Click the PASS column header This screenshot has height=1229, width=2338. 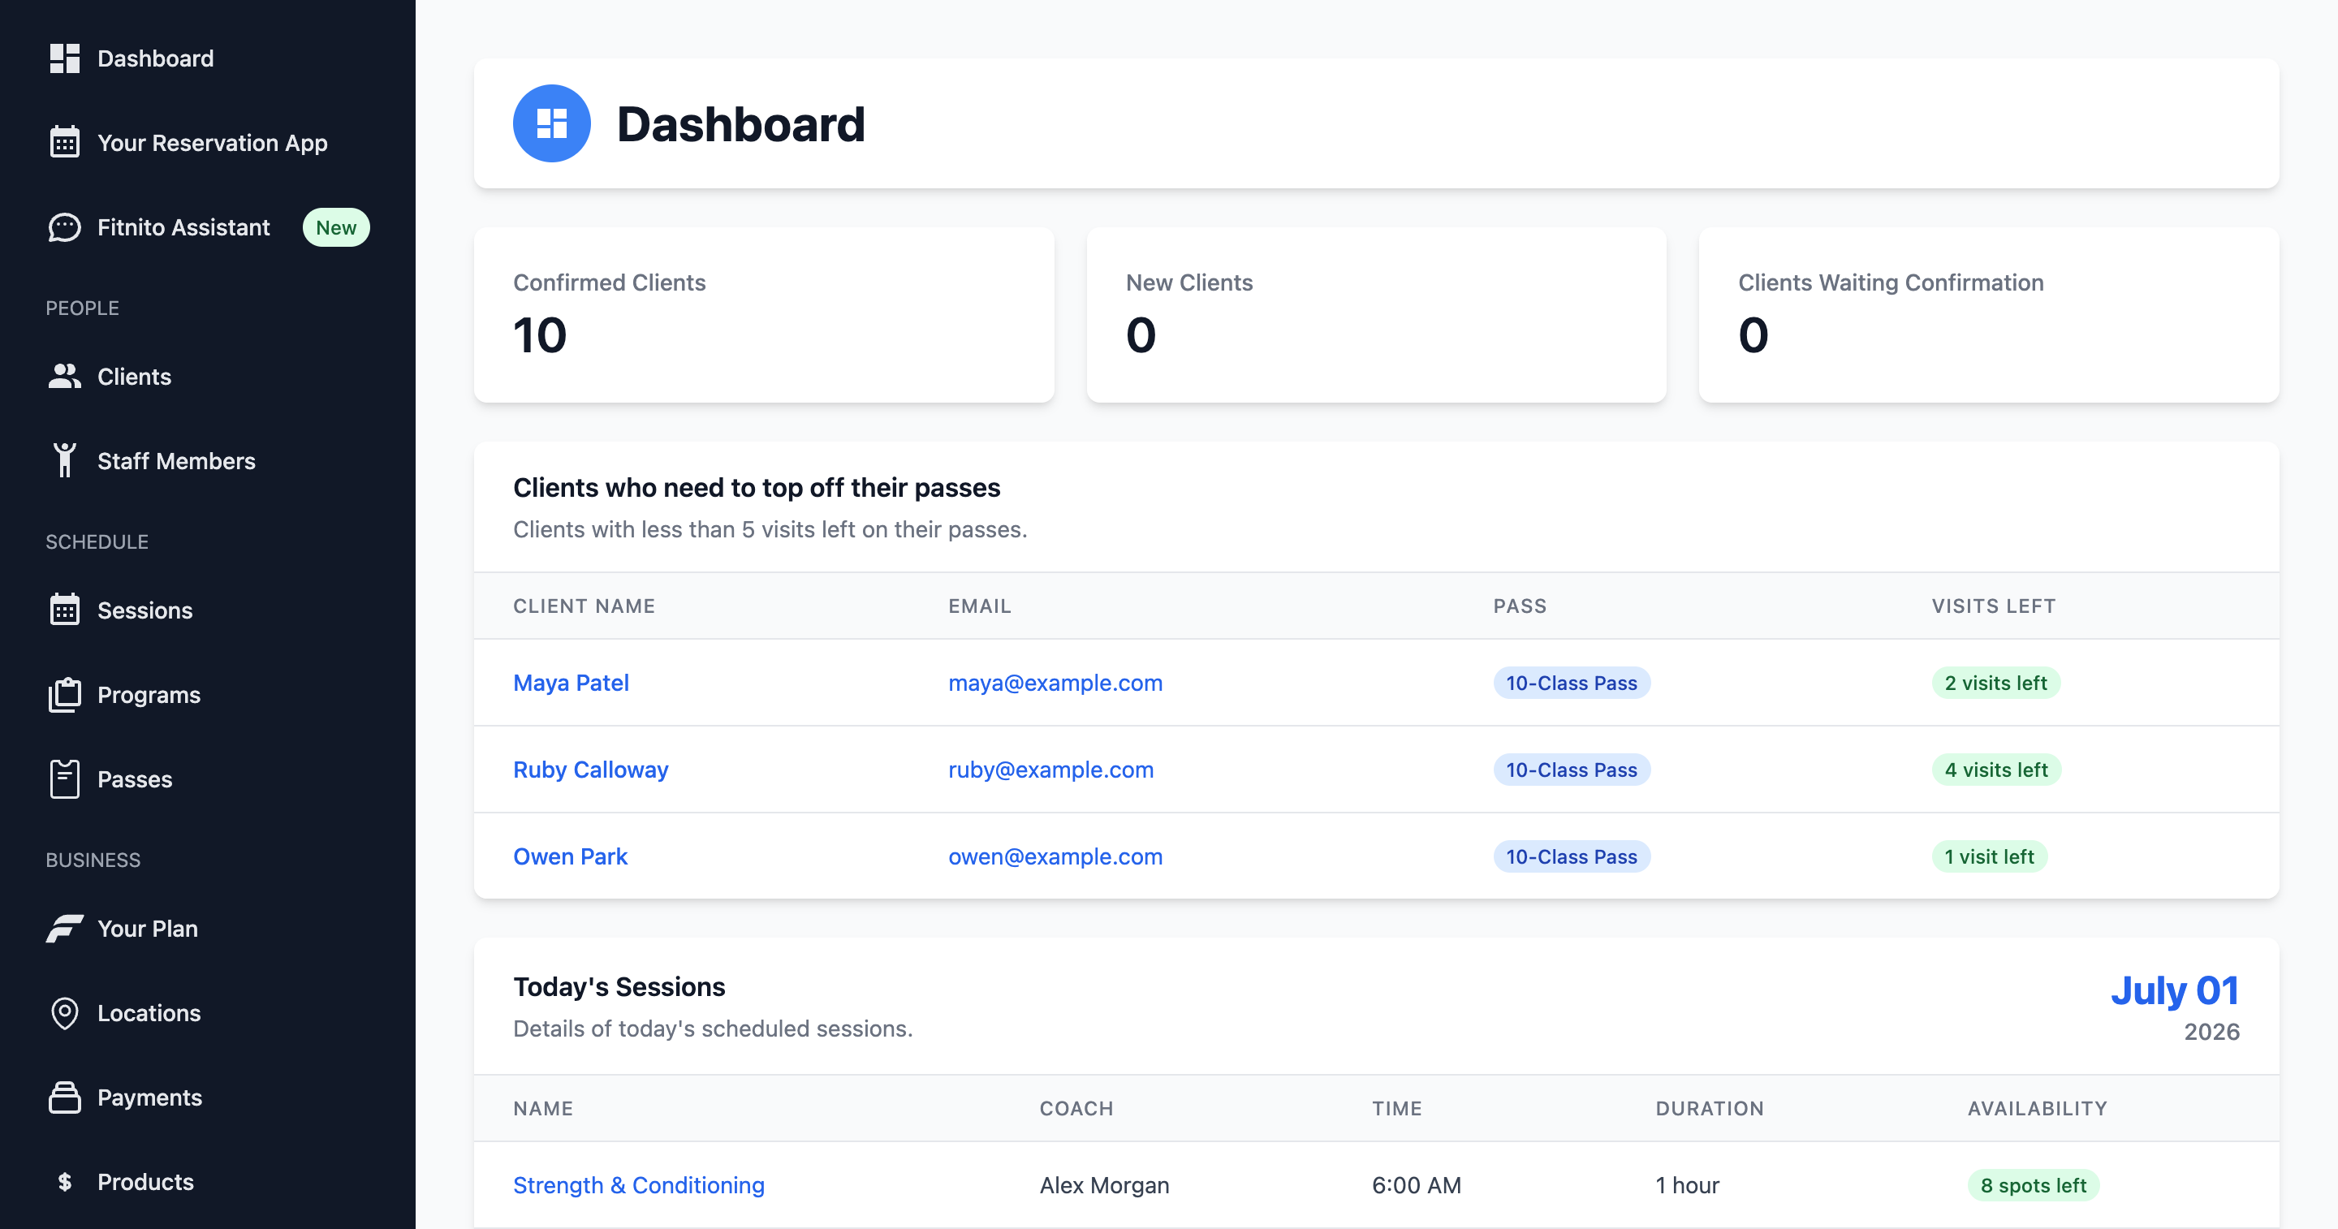[x=1520, y=606]
